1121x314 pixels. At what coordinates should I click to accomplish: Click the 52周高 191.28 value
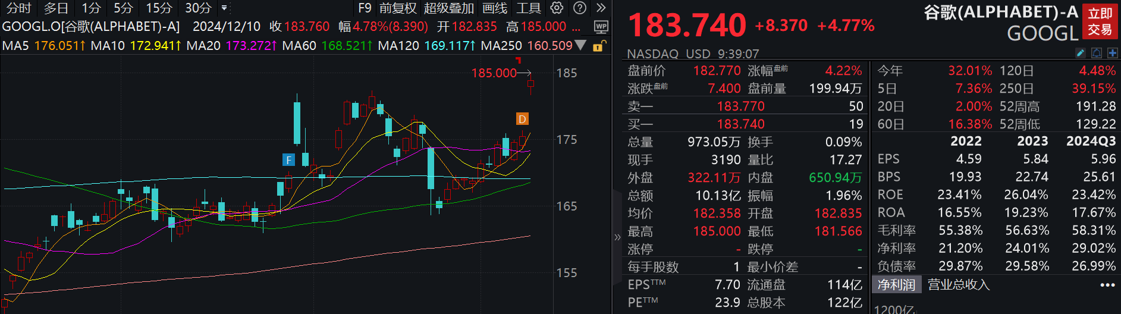pos(1095,106)
